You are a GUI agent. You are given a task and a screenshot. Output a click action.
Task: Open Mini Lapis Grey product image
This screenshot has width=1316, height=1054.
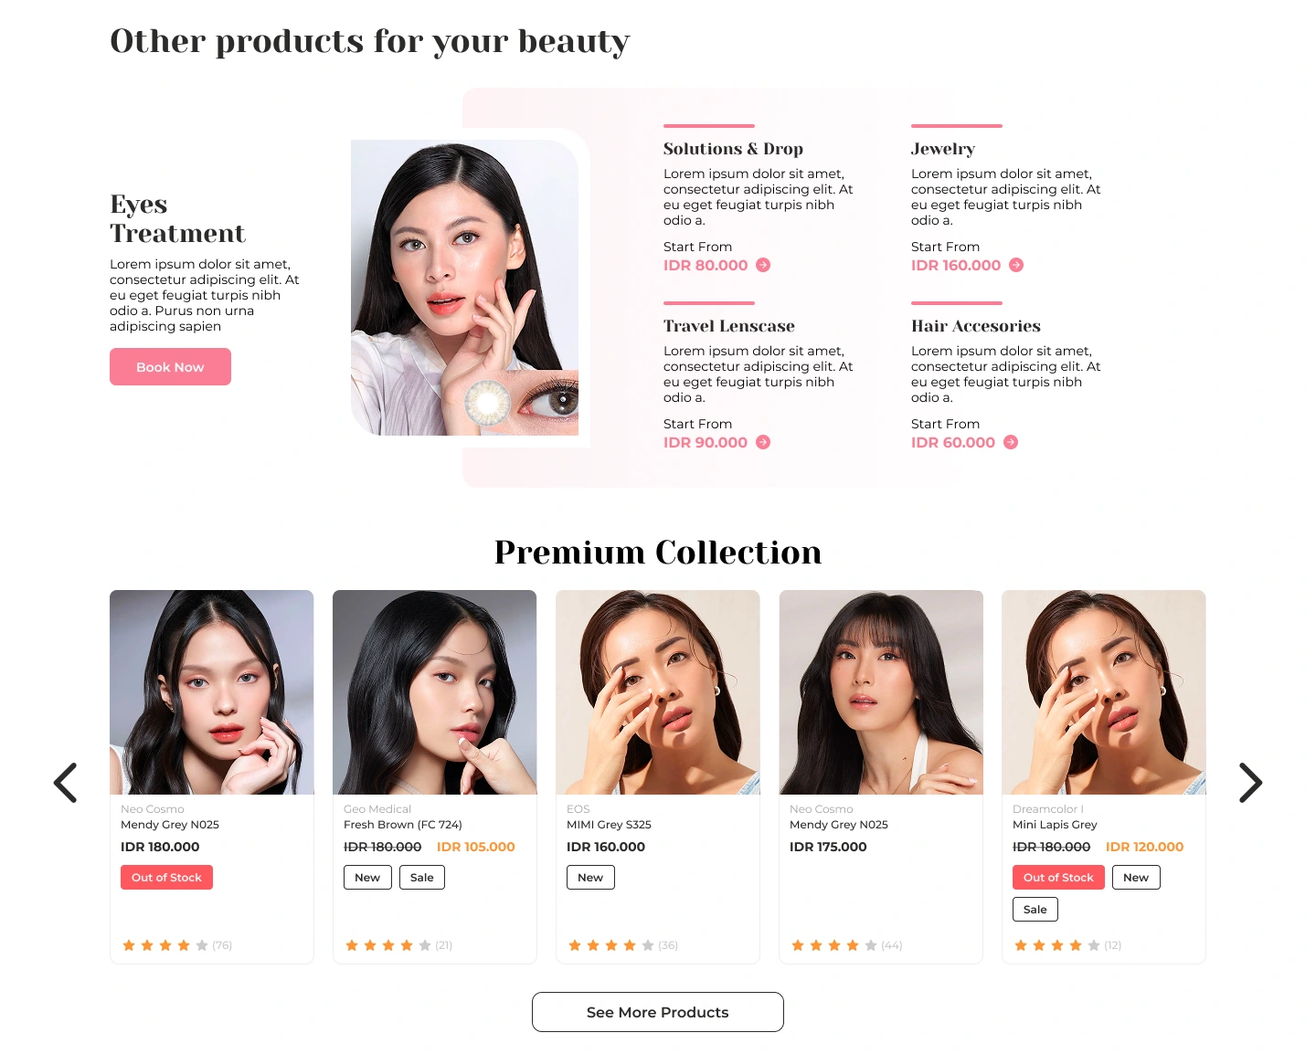(x=1104, y=692)
